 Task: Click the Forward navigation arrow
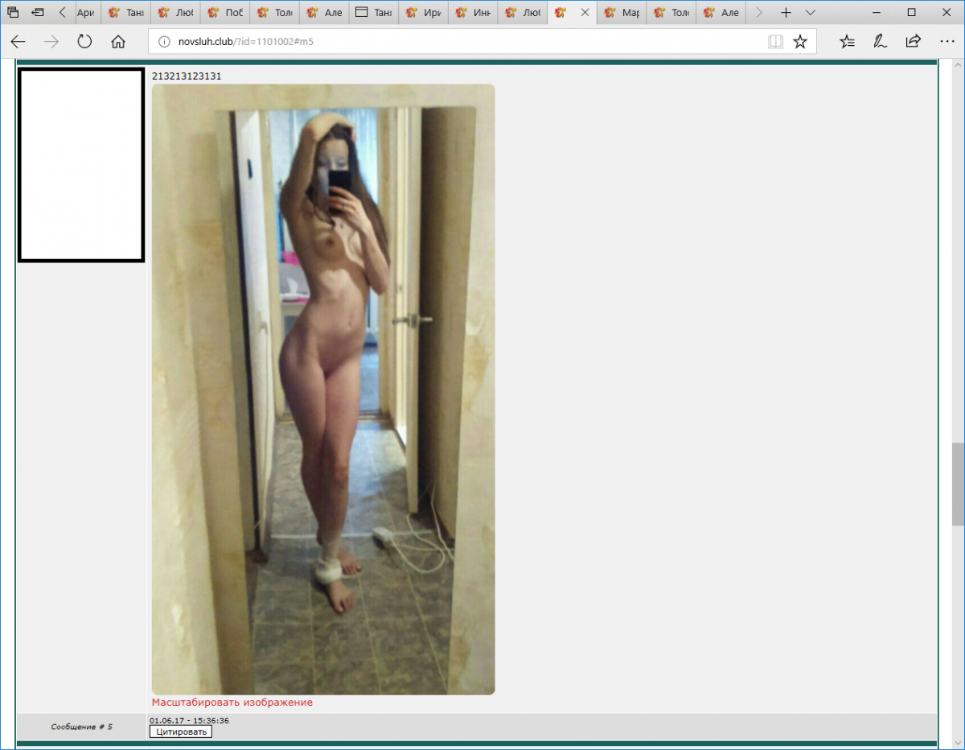[x=51, y=42]
